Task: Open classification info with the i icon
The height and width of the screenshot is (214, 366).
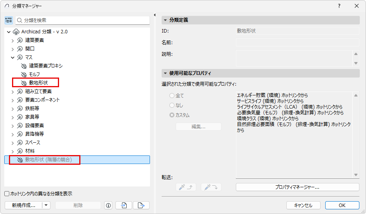Action: (x=108, y=205)
